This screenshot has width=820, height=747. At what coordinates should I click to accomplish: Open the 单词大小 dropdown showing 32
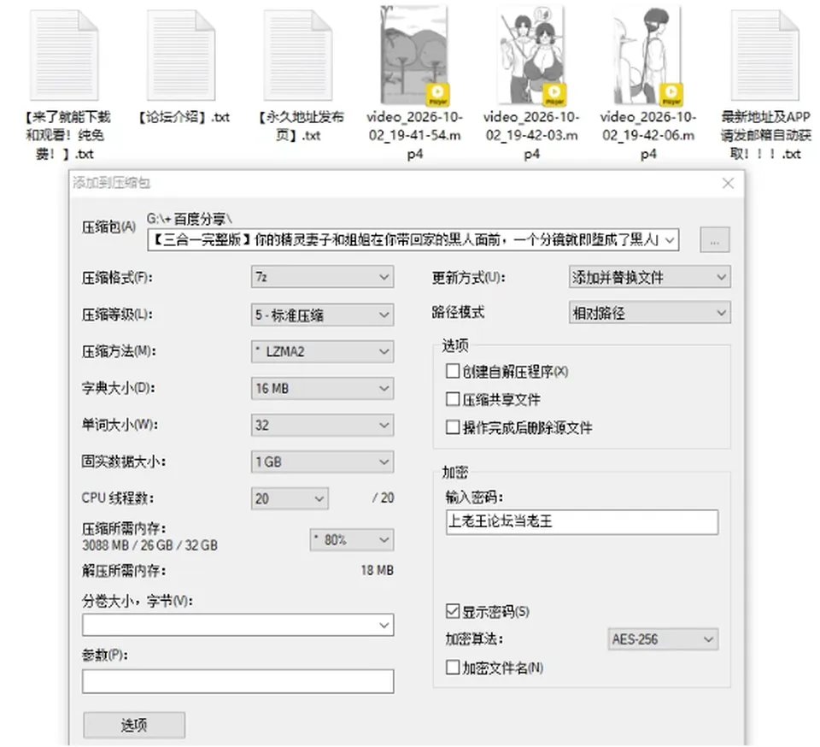coord(322,426)
